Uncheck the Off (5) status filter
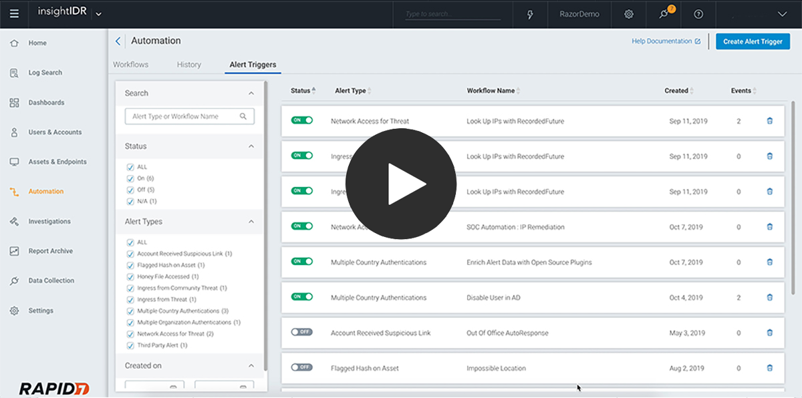The image size is (802, 398). pyautogui.click(x=130, y=190)
